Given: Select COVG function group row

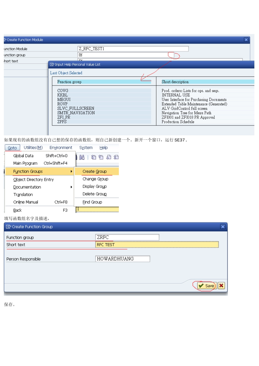Looking at the screenshot, I should [x=104, y=90].
